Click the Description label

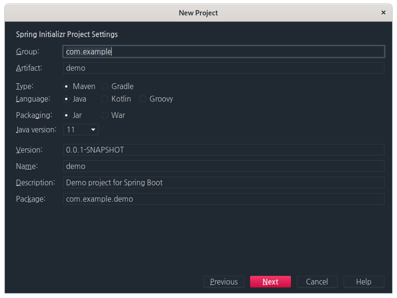pos(36,182)
